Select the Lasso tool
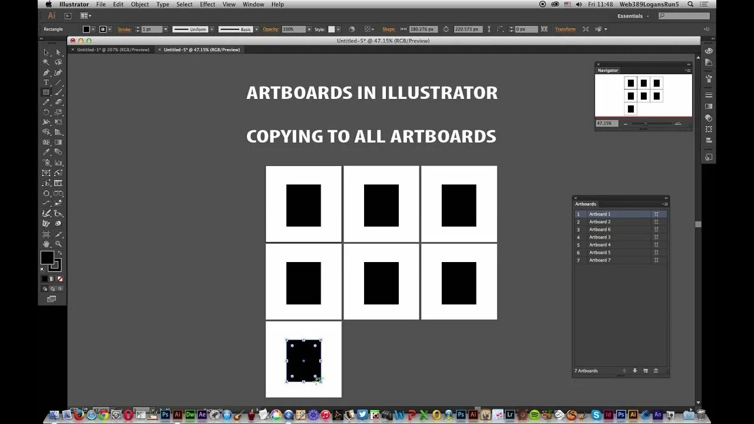Viewport: 754px width, 424px height. coord(58,62)
